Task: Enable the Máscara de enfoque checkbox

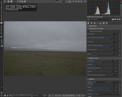Action: (89, 31)
